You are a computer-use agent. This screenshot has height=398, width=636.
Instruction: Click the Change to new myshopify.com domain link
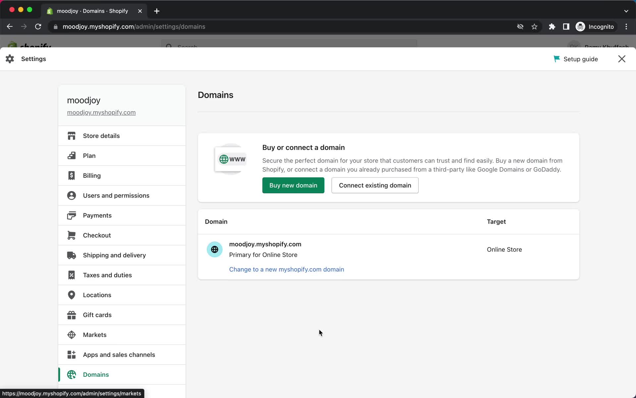(x=286, y=269)
